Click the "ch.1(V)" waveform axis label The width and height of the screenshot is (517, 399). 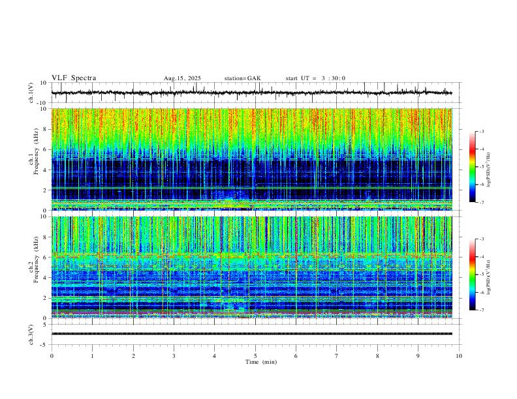[31, 93]
